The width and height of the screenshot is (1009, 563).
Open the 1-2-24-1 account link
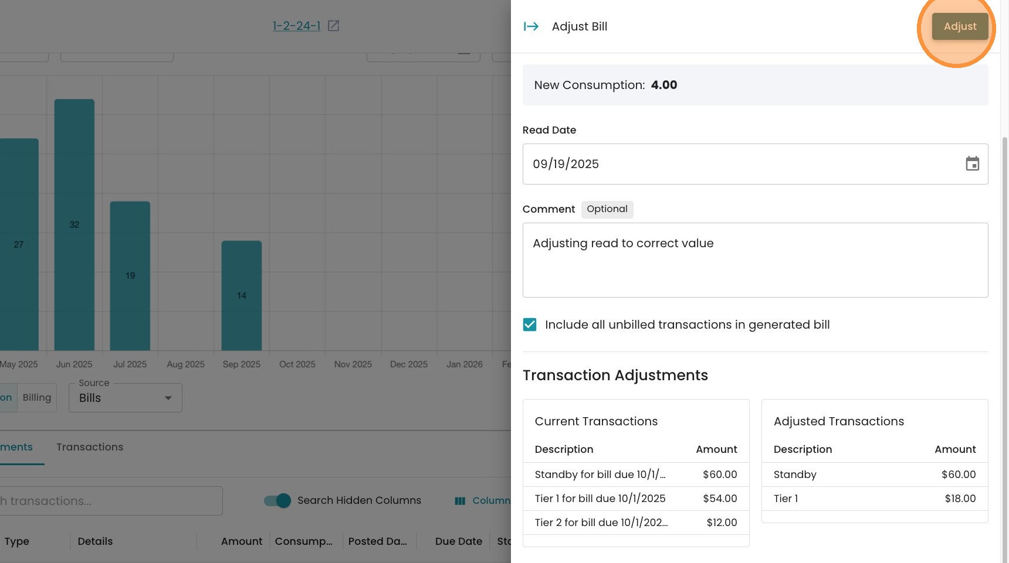point(296,26)
